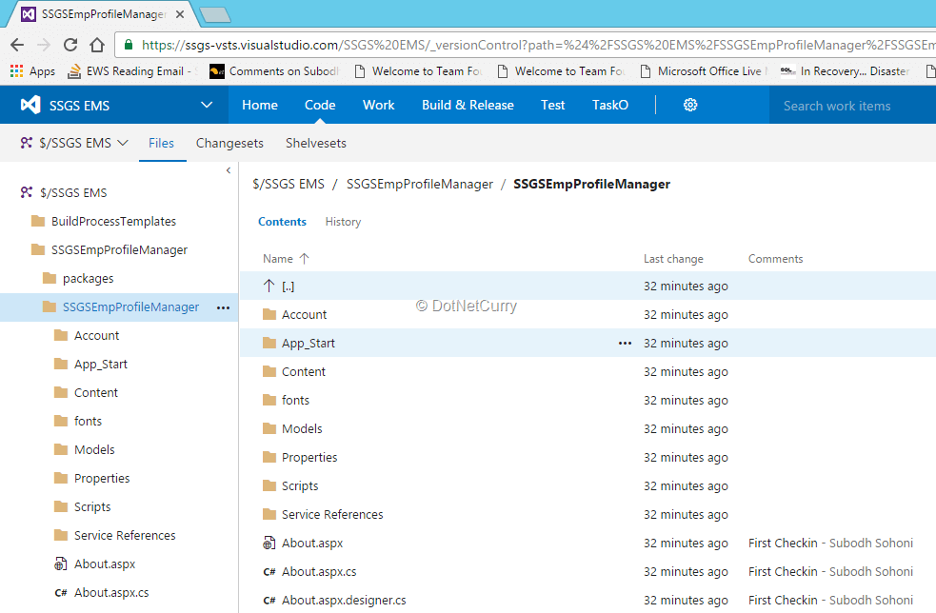Open the Work hub
Viewport: 936px width, 613px height.
[x=378, y=105]
